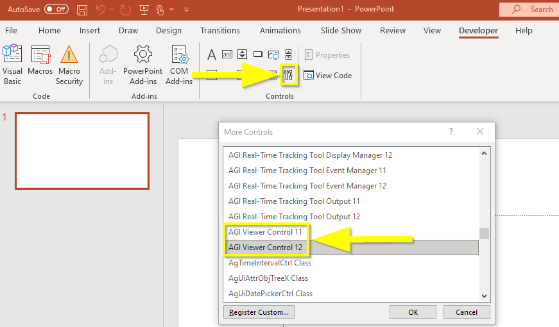Select the Command Button control icon
The height and width of the screenshot is (327, 559).
coord(258,54)
